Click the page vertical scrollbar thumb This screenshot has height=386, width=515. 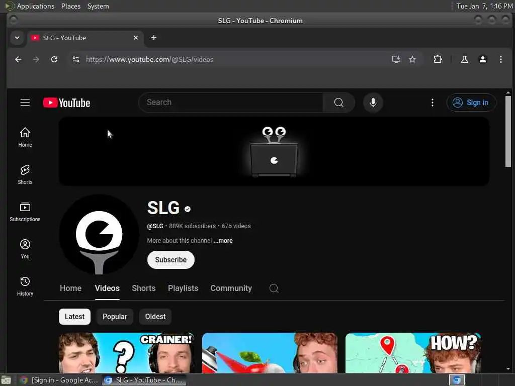(x=508, y=131)
